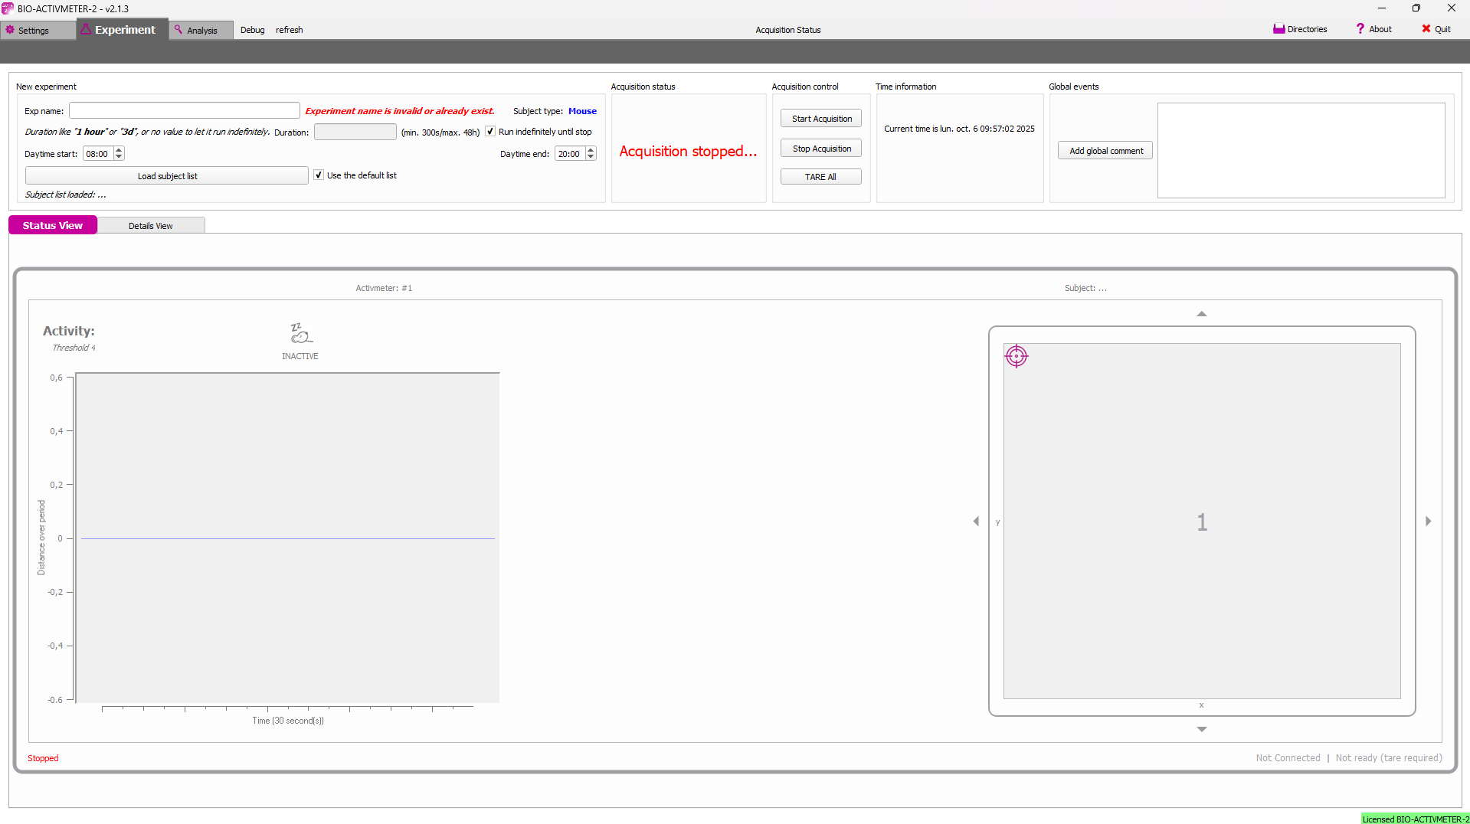Viewport: 1470px width, 824px height.
Task: Uncheck Run indefinitely until stop
Action: 490,132
